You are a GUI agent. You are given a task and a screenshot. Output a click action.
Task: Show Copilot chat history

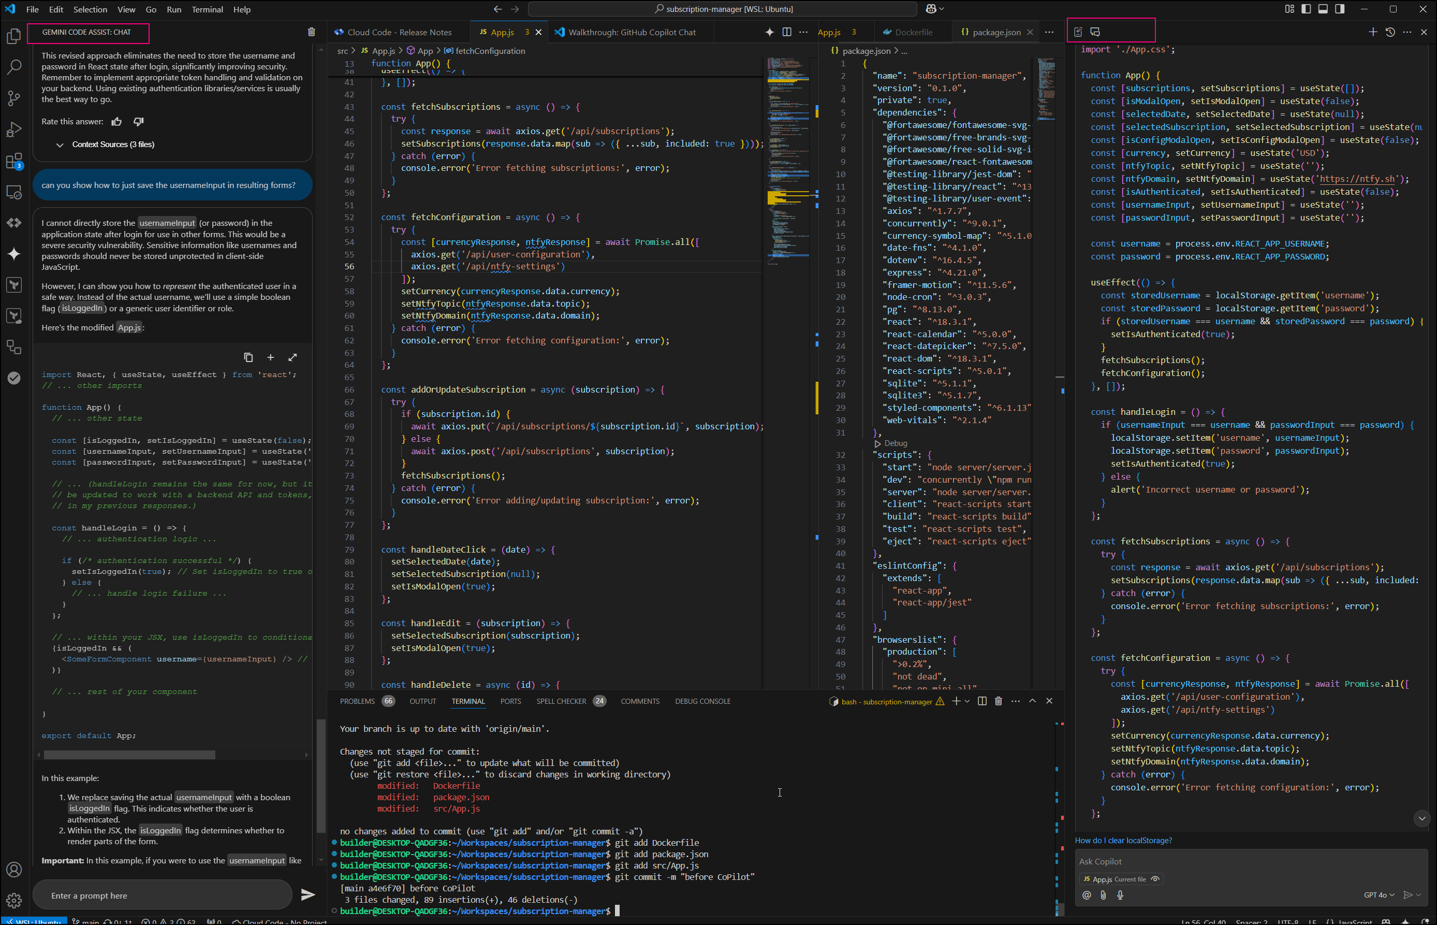click(1390, 32)
